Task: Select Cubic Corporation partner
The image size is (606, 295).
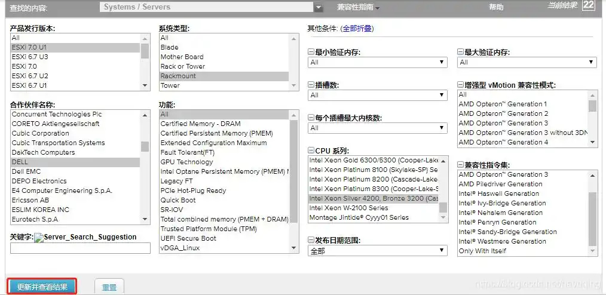Action: pos(75,133)
